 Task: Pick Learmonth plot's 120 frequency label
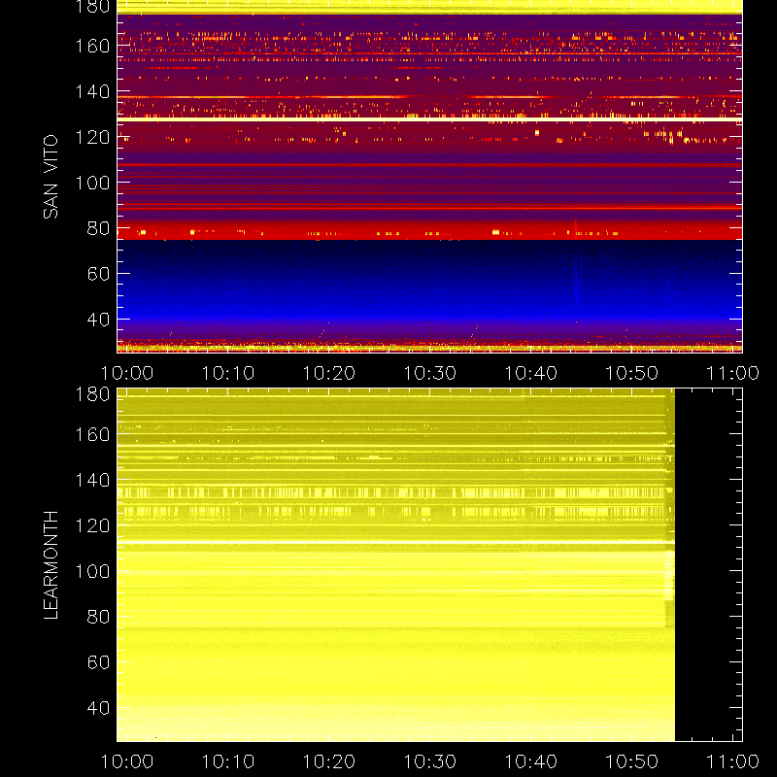click(x=92, y=525)
